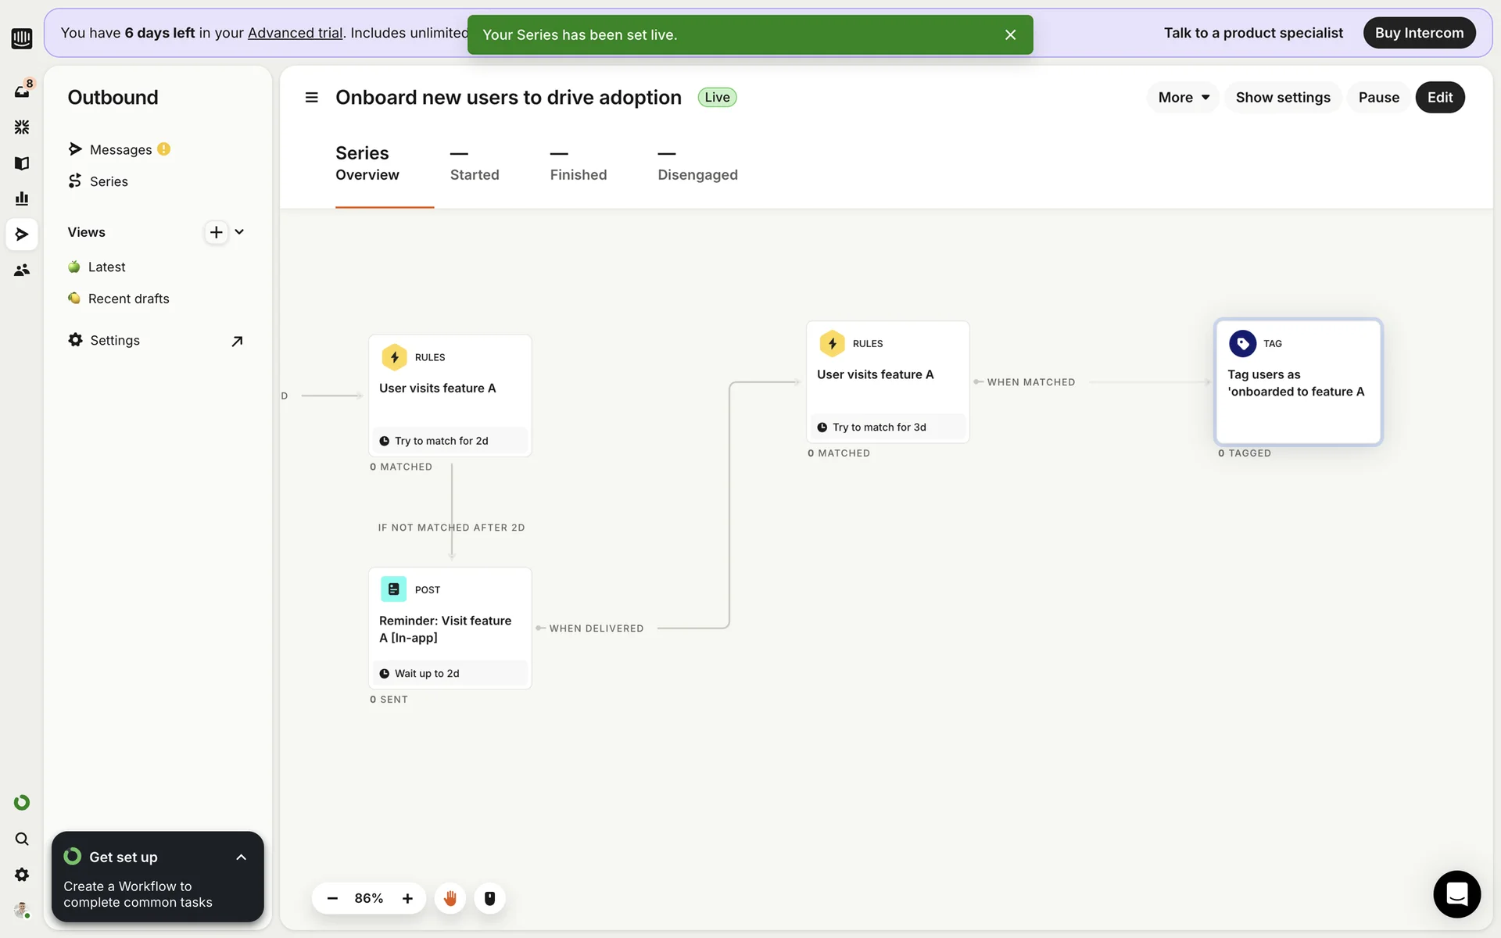Select the mouse pointer mode tool
This screenshot has height=938, width=1501.
[x=490, y=898]
